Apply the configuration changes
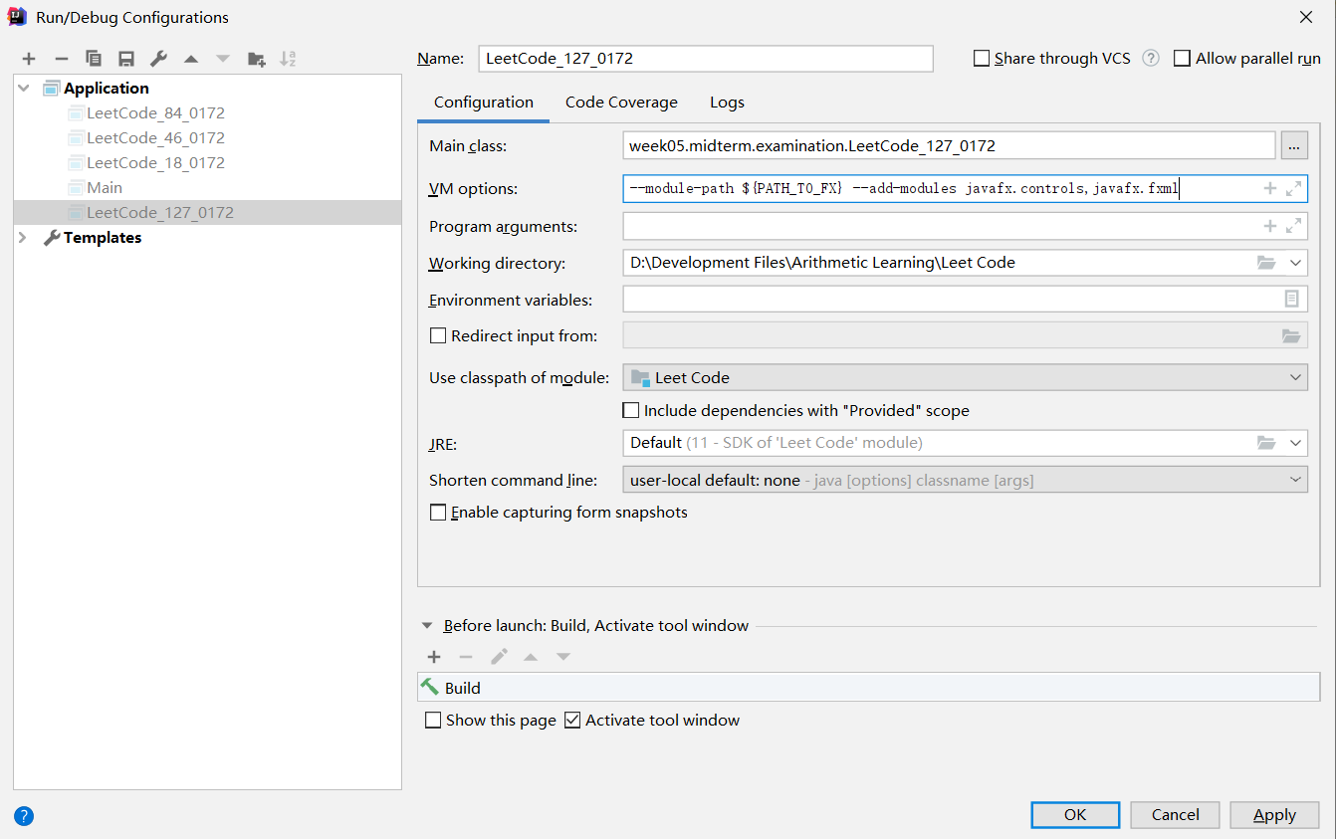This screenshot has width=1336, height=839. coord(1274,814)
